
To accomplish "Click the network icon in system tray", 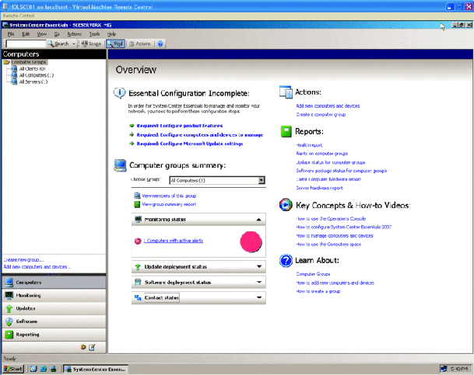I will pyautogui.click(x=444, y=369).
